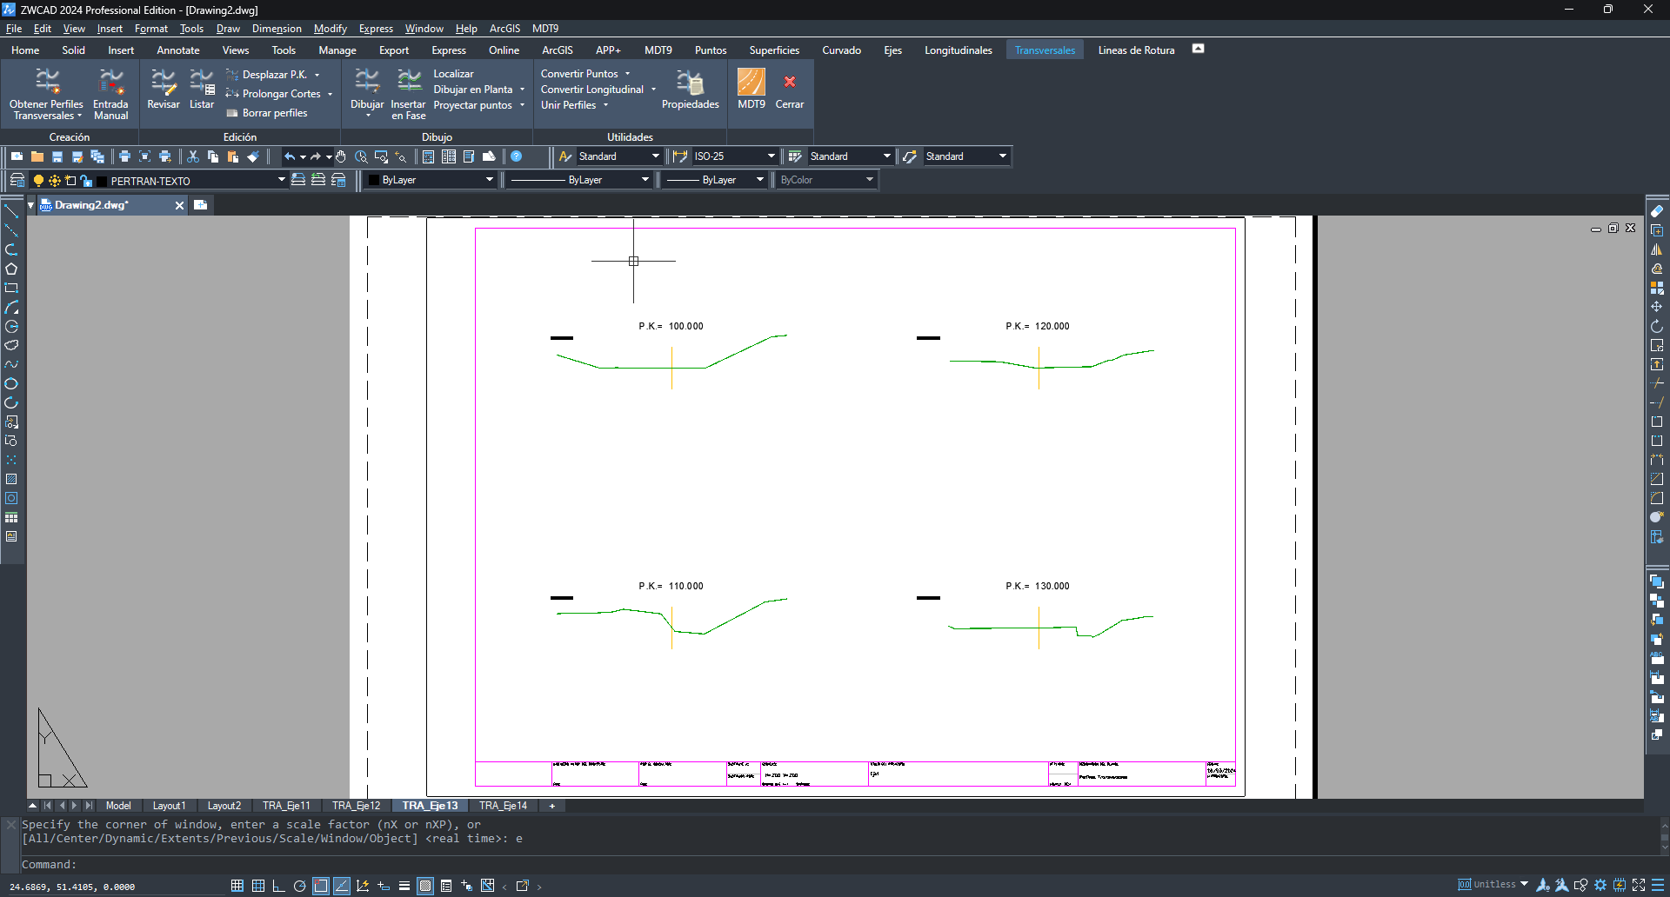Toggle layer on/off lightbulb for PERTRAN-TEXTO
The width and height of the screenshot is (1670, 897).
pos(38,181)
